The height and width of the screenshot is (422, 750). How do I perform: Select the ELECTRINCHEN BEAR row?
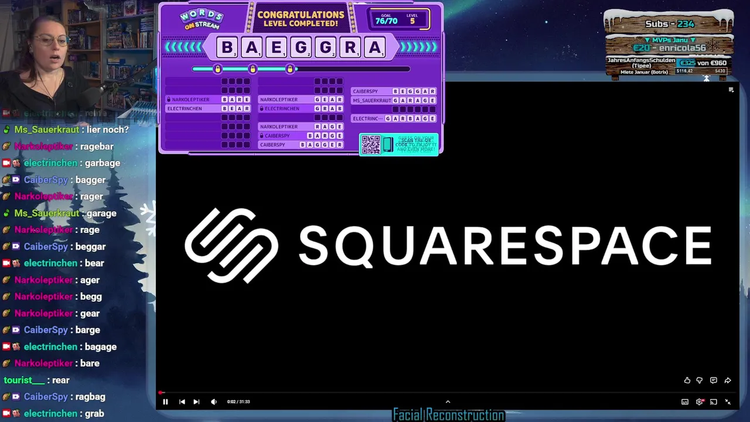(x=208, y=108)
